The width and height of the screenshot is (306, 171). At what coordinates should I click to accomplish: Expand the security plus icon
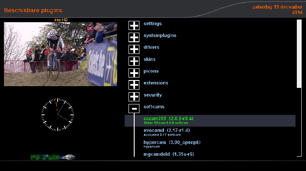[134, 97]
